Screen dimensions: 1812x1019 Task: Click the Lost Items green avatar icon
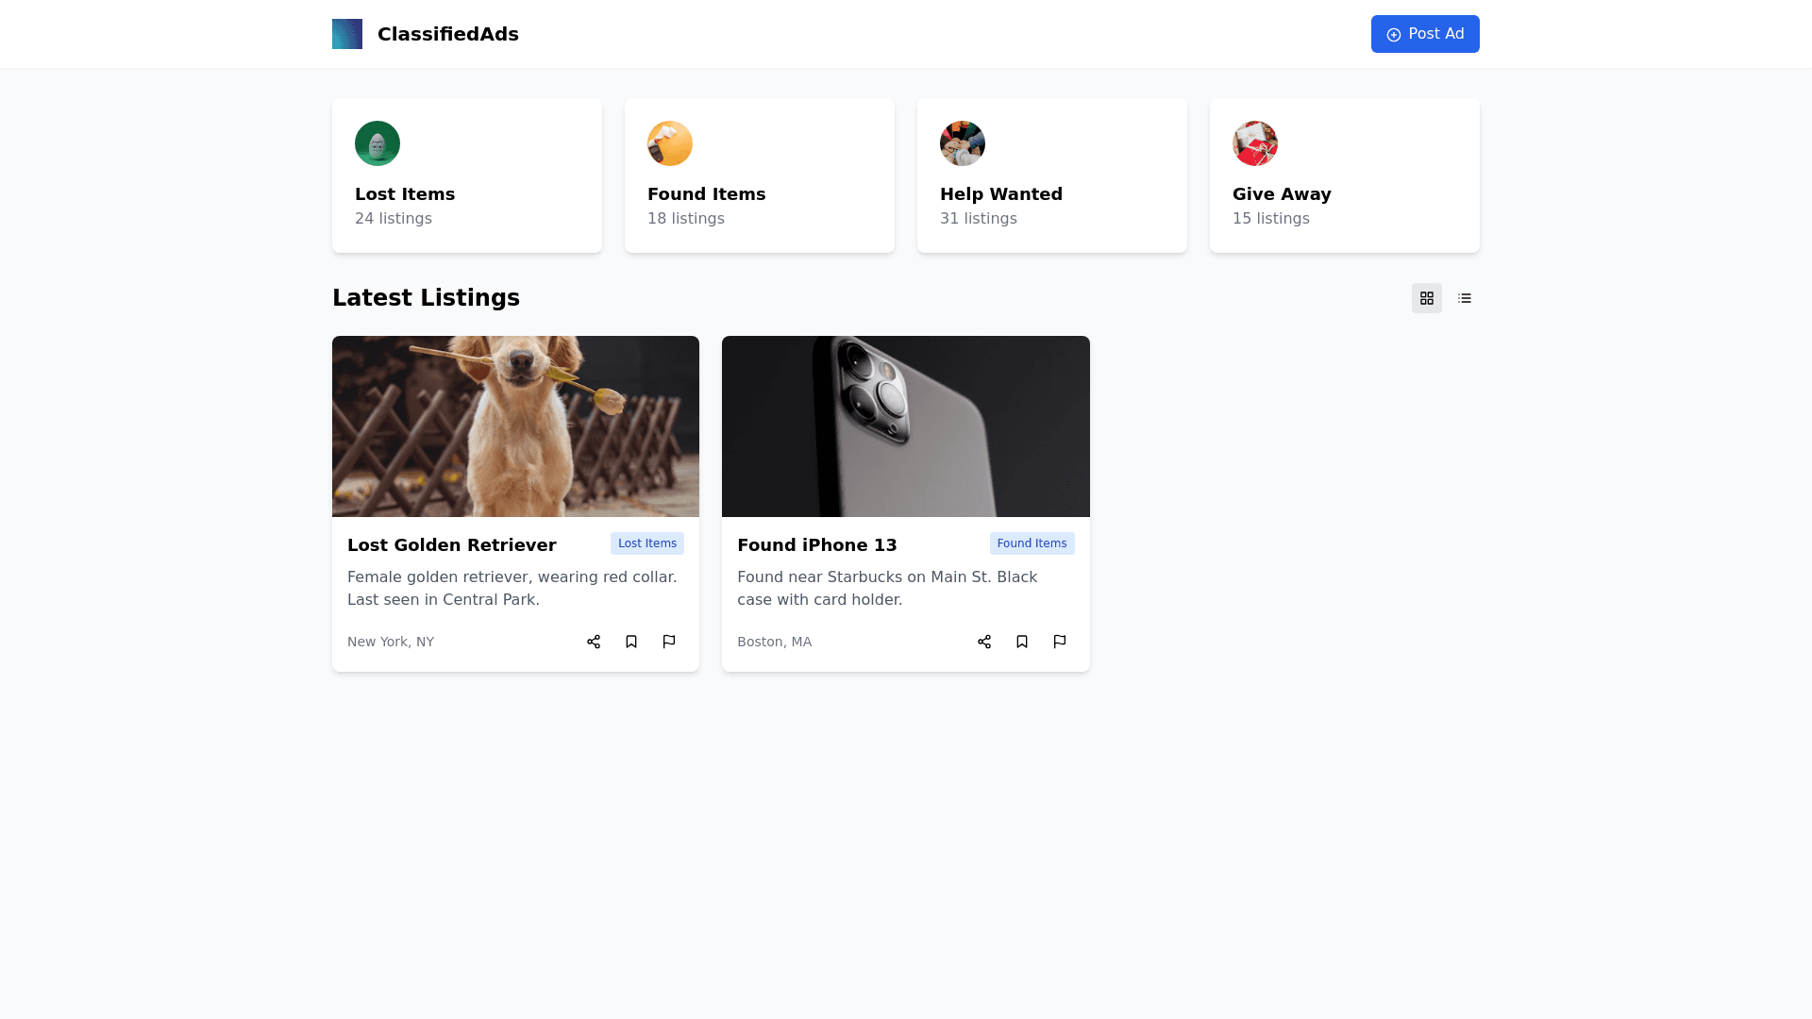click(377, 143)
